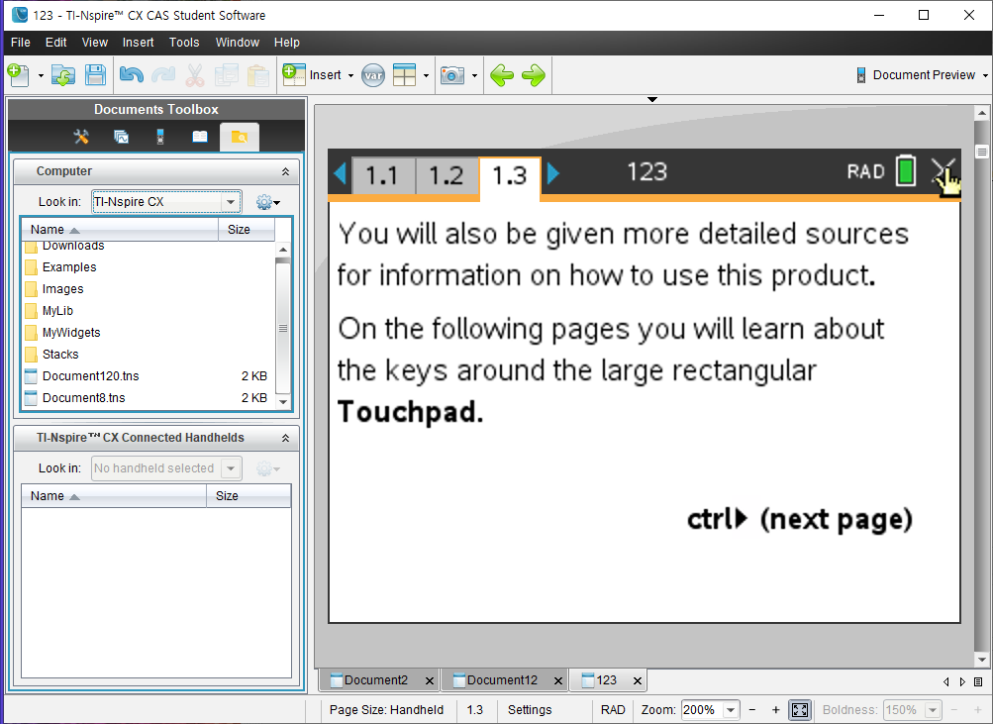The width and height of the screenshot is (993, 724).
Task: Open the Tools menu
Action: pyautogui.click(x=184, y=43)
